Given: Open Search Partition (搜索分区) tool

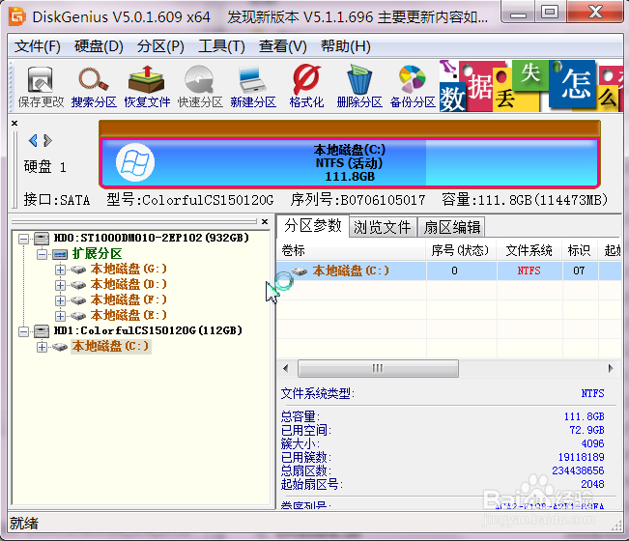Looking at the screenshot, I should (x=94, y=87).
